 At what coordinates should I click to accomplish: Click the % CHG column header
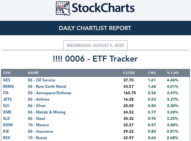(173, 73)
